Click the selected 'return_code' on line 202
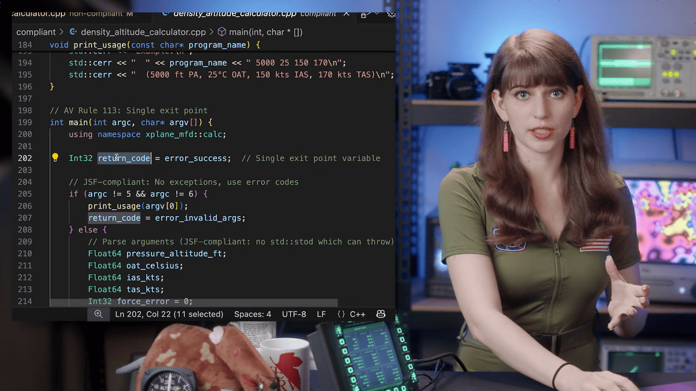 [x=124, y=158]
